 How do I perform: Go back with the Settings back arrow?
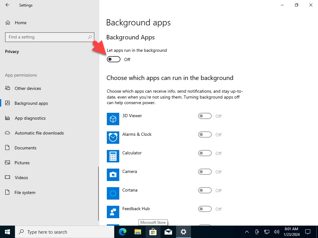7,5
